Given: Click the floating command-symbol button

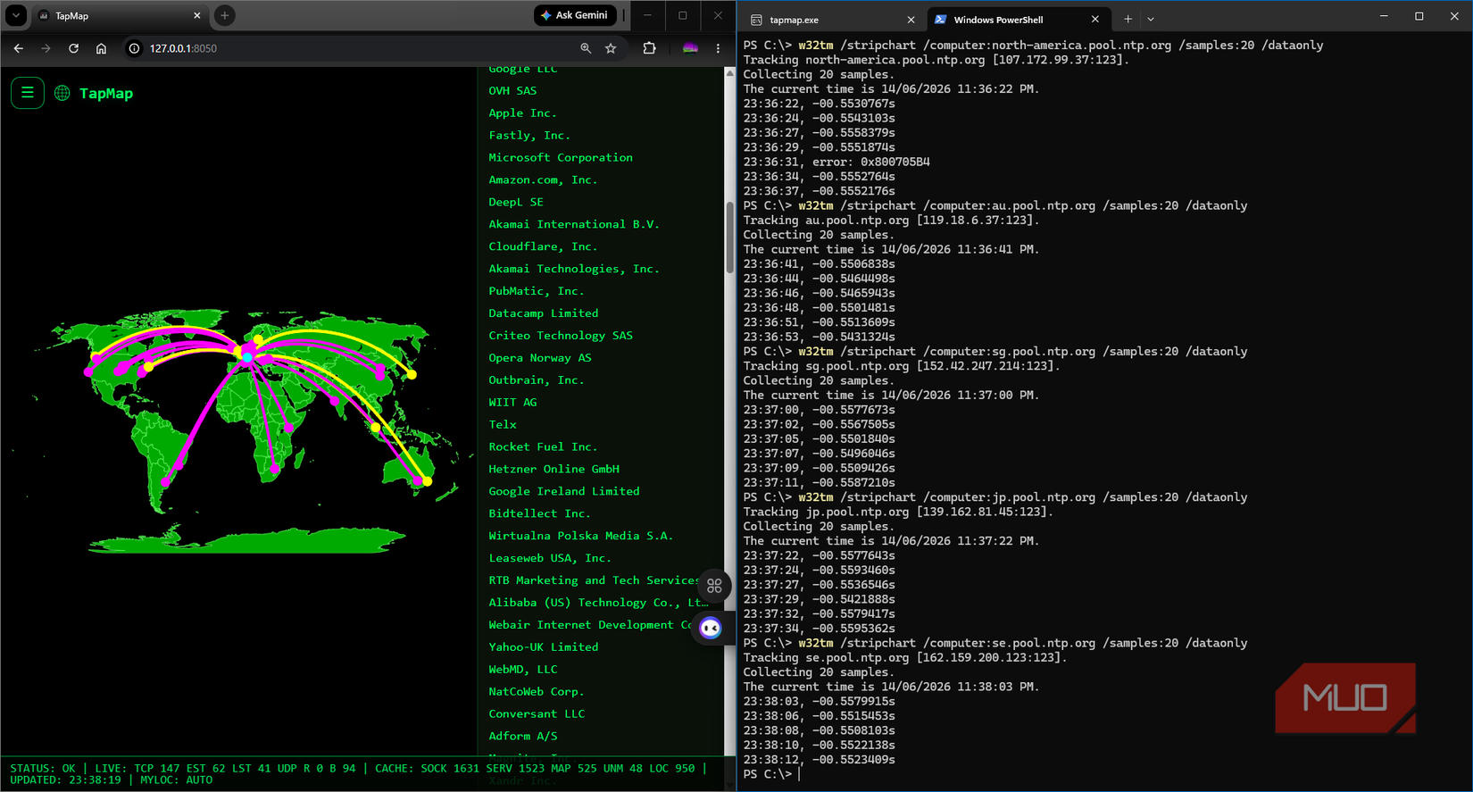Looking at the screenshot, I should coord(714,586).
